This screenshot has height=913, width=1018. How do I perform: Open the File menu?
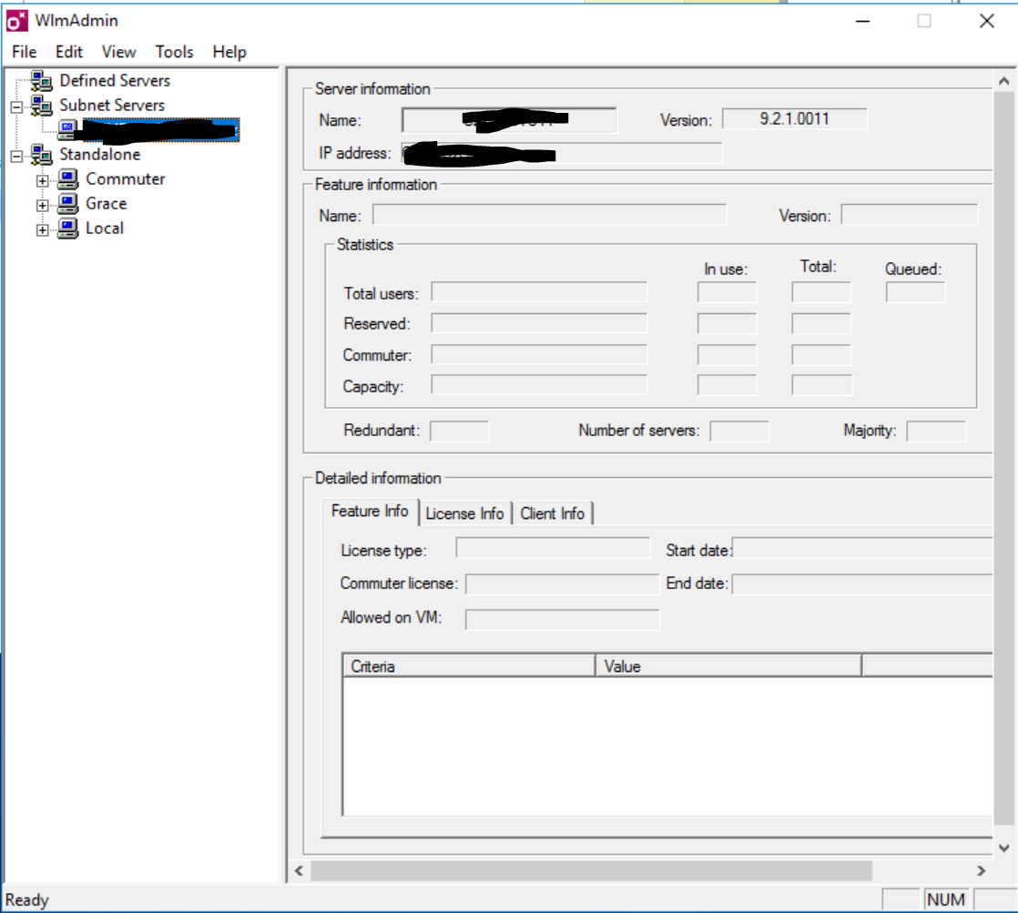[24, 52]
